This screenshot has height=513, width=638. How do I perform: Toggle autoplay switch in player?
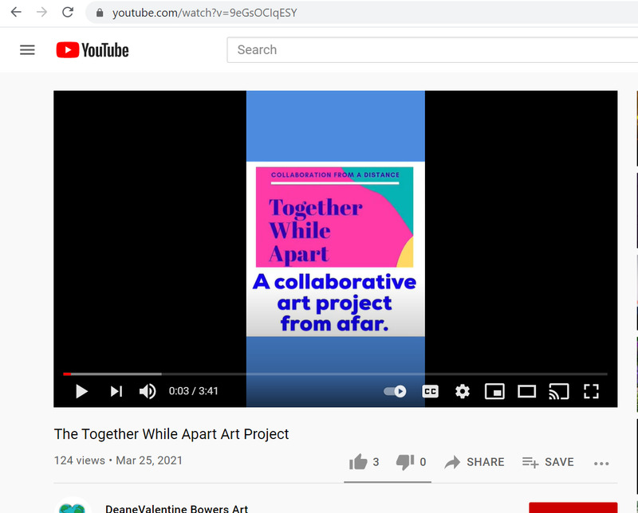pyautogui.click(x=396, y=391)
